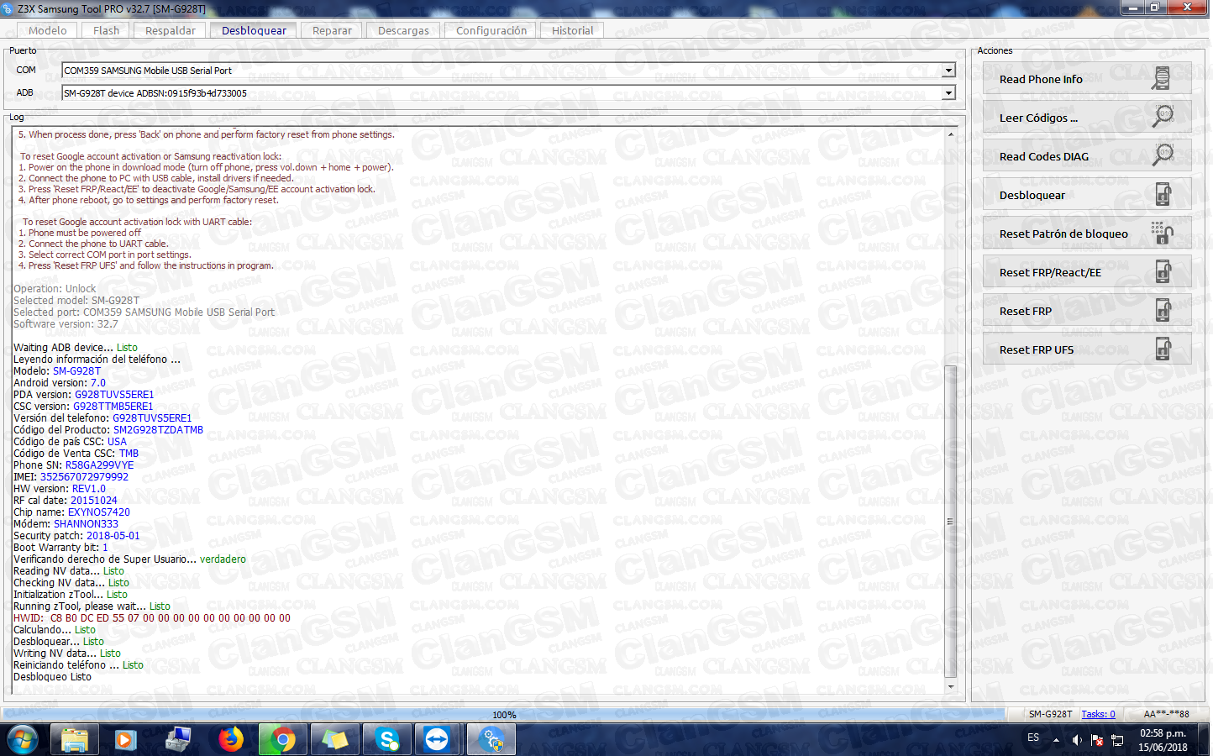Click the 'verdadero' Super Usuario result
Viewport: 1213px width, 756px height.
coord(223,559)
